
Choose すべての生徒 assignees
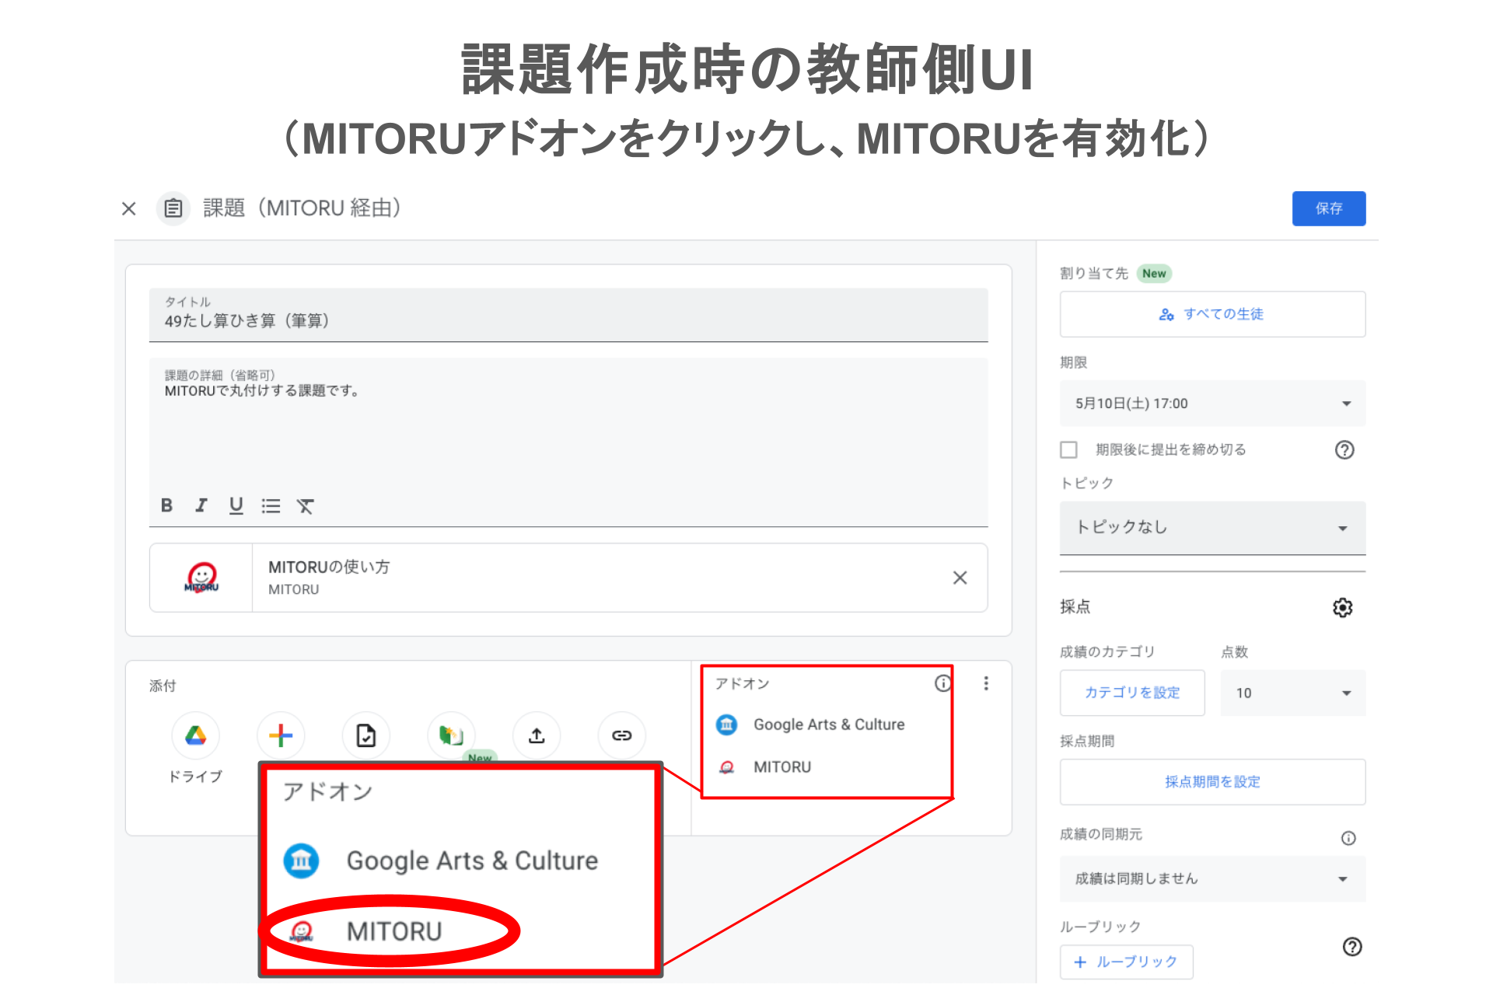[1212, 314]
